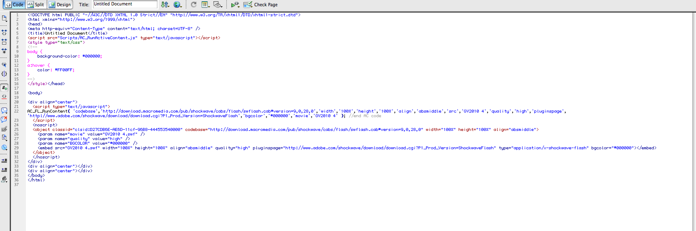Click the closing </object> tag
The height and width of the screenshot is (231, 696).
tap(44, 153)
